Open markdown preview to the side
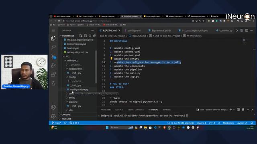 tap(242, 30)
